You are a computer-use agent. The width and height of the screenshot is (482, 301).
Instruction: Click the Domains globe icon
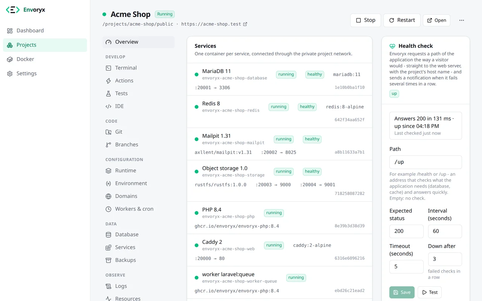point(108,196)
